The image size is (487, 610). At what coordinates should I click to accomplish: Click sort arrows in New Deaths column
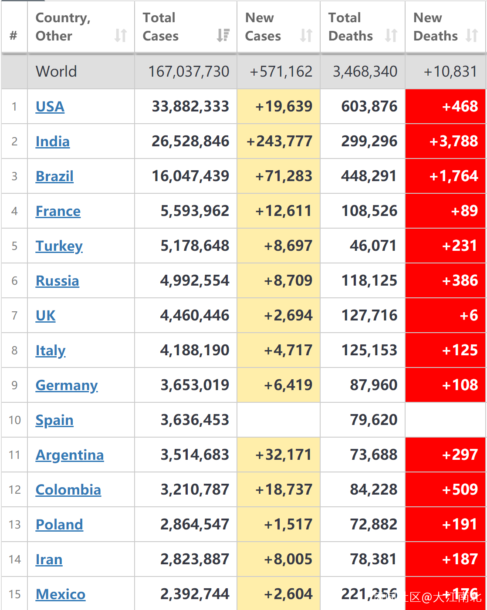pyautogui.click(x=472, y=35)
